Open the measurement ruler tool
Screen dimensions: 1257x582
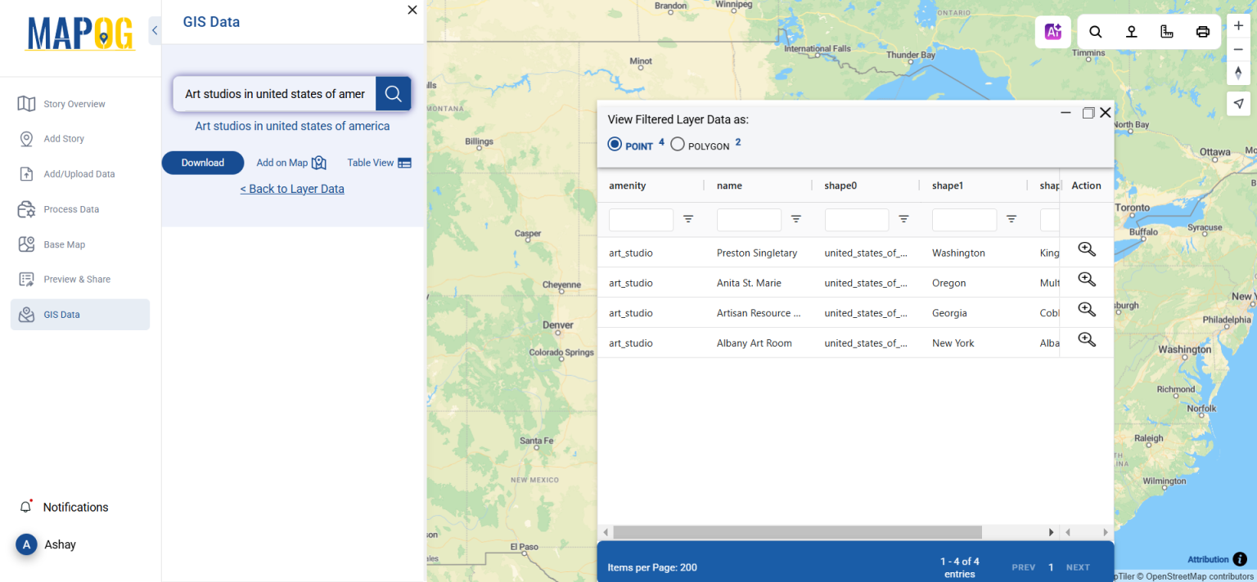tap(1166, 31)
